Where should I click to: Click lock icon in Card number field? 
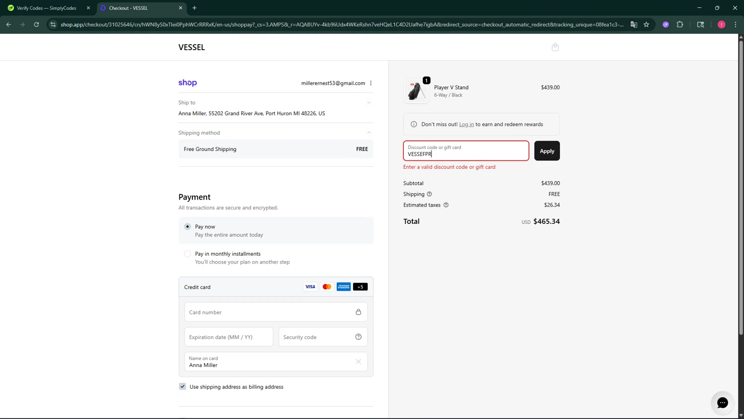358,312
